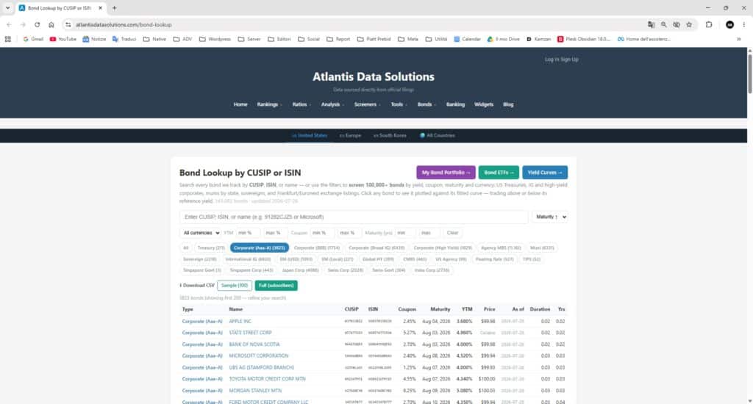Click the My Bond Portfolio button
The width and height of the screenshot is (753, 404).
tap(446, 173)
